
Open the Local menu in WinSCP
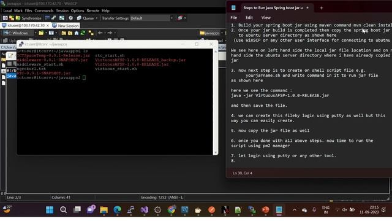pos(7,10)
